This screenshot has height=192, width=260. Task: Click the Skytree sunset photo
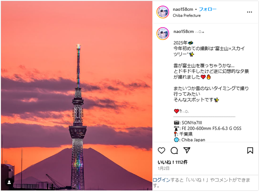click(77, 96)
